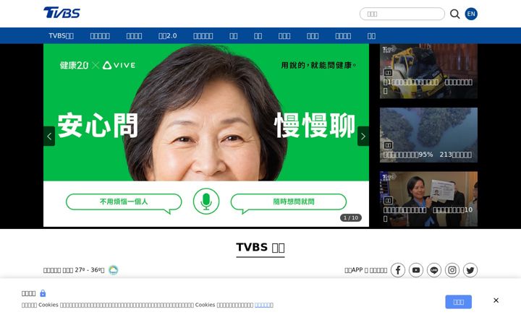Screen dimensions: 521x325
Task: Click the TVBS logo in the header
Action: 62,12
